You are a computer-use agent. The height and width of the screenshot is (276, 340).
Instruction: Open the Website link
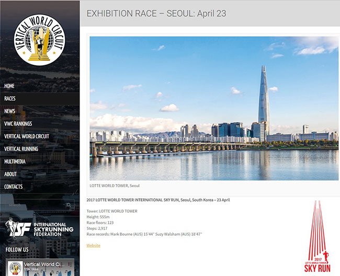pyautogui.click(x=93, y=246)
